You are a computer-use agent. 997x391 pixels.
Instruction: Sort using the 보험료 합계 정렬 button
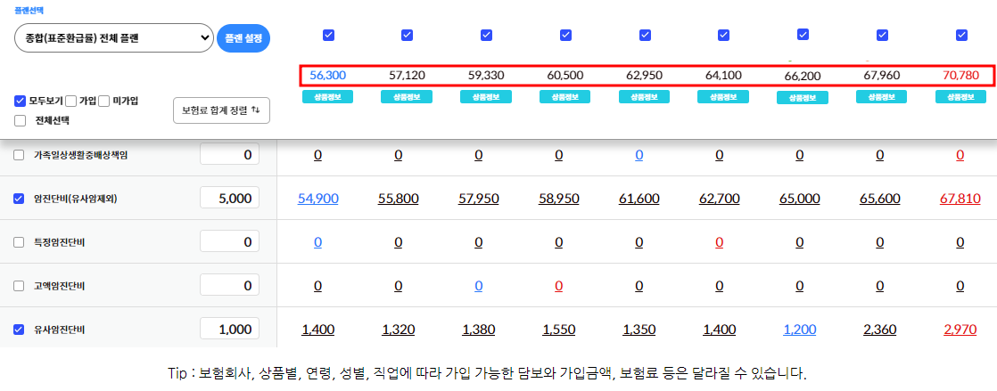pos(220,110)
